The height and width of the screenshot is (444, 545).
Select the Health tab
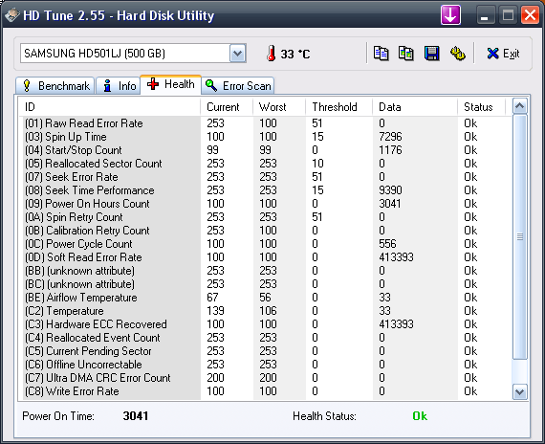(170, 84)
